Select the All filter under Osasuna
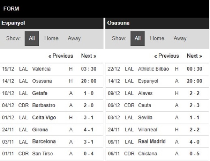 tap(137, 38)
